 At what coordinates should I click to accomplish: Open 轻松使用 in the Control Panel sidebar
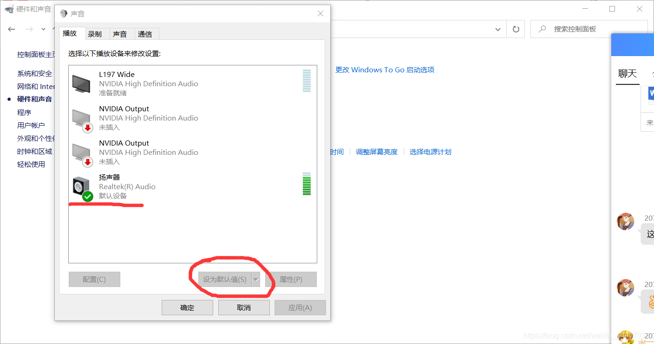click(x=31, y=165)
